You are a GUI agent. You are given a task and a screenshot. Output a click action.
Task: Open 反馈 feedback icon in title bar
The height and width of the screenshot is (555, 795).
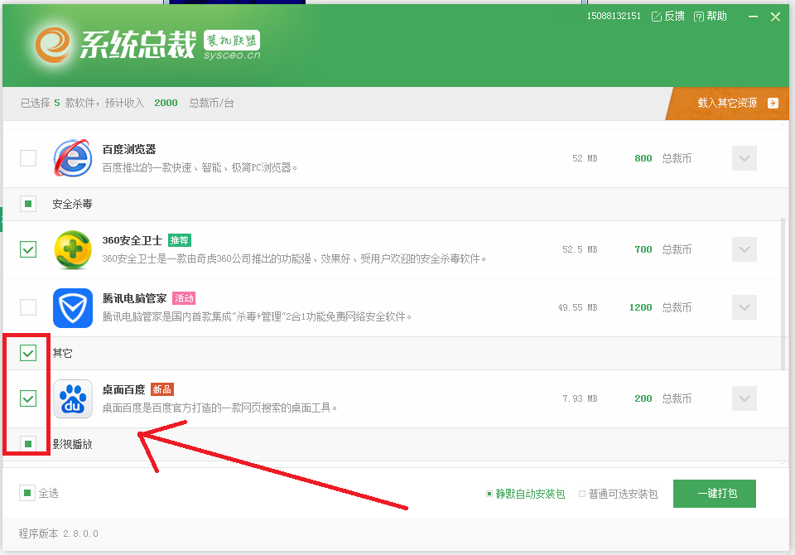coord(656,17)
